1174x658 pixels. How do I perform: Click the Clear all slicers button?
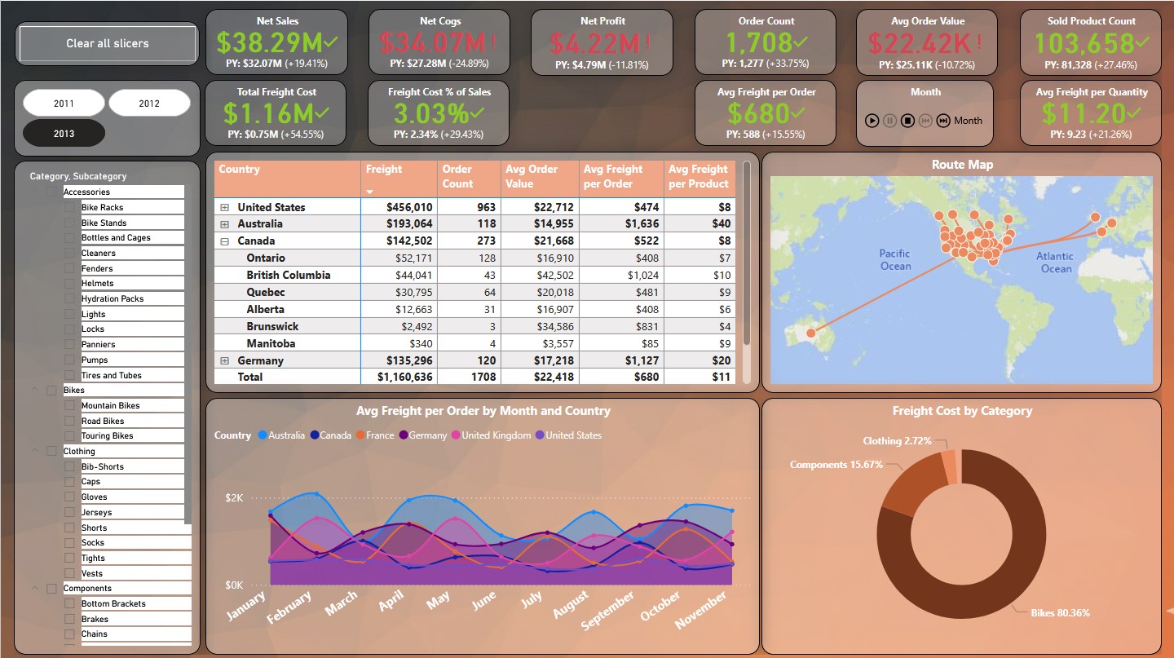coord(106,43)
